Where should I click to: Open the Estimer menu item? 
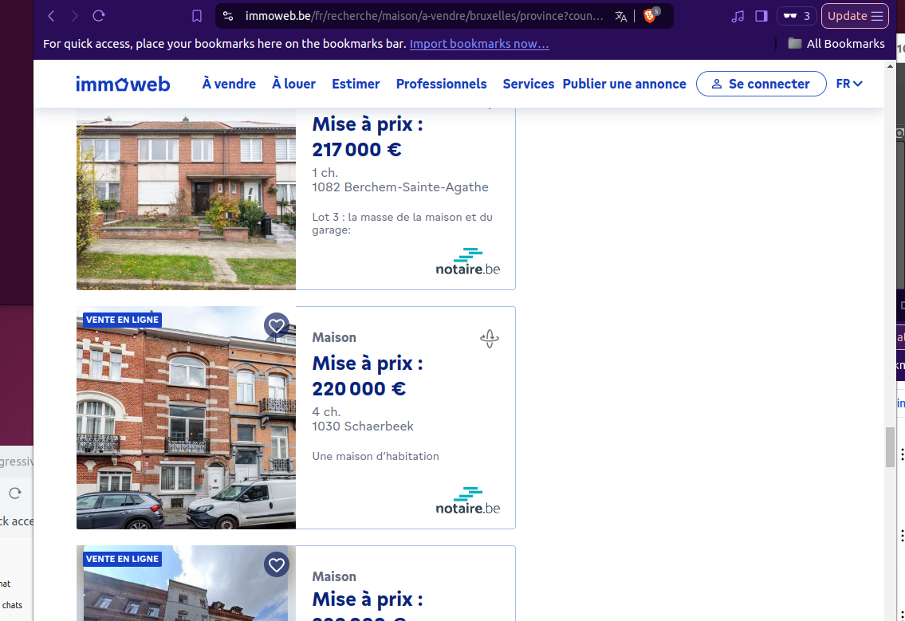(356, 84)
